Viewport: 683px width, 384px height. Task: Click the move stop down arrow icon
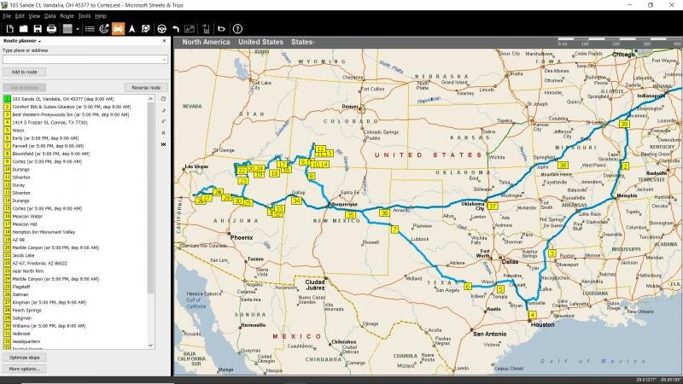(x=163, y=121)
